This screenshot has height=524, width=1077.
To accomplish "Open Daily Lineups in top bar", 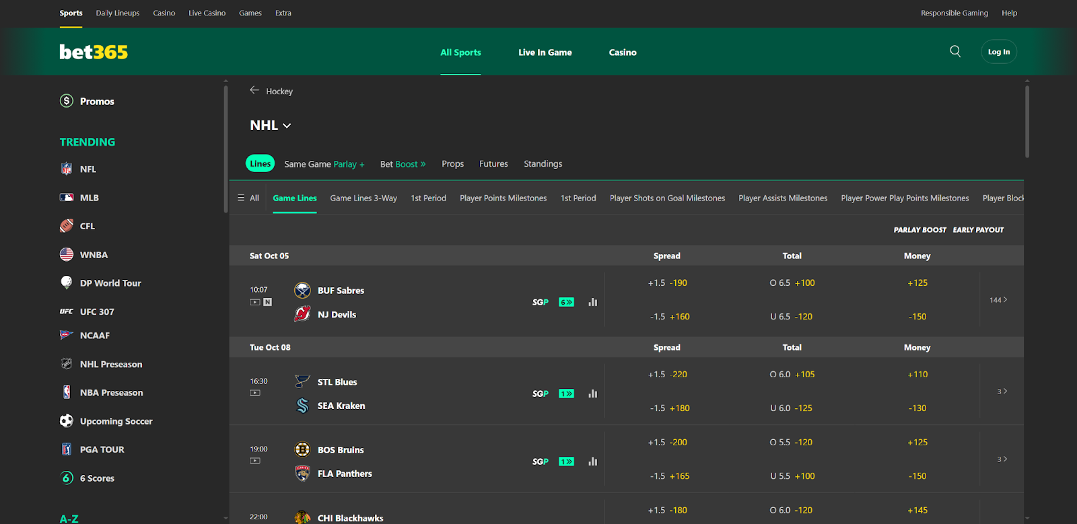I will (118, 13).
